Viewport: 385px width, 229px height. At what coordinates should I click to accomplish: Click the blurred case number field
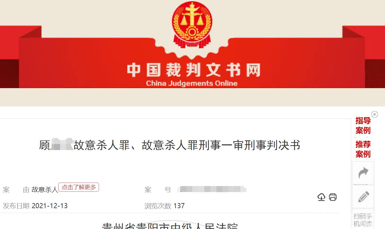coord(212,190)
